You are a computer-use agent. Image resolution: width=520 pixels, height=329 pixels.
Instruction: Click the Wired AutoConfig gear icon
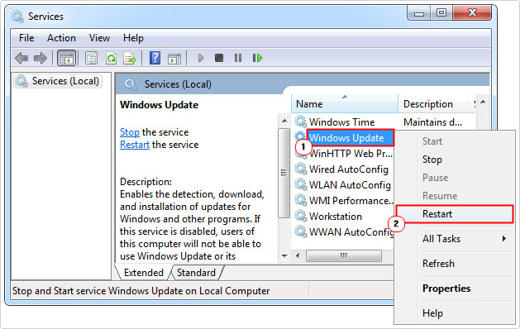tap(300, 169)
